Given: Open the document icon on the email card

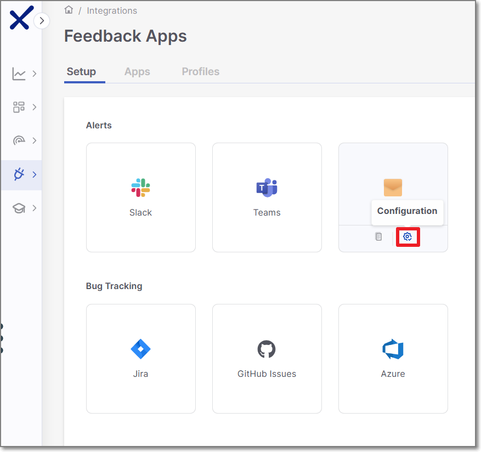Looking at the screenshot, I should pos(378,236).
